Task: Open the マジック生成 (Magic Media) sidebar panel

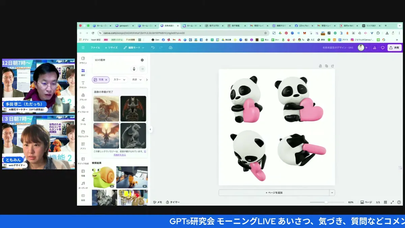Action: coord(83,160)
